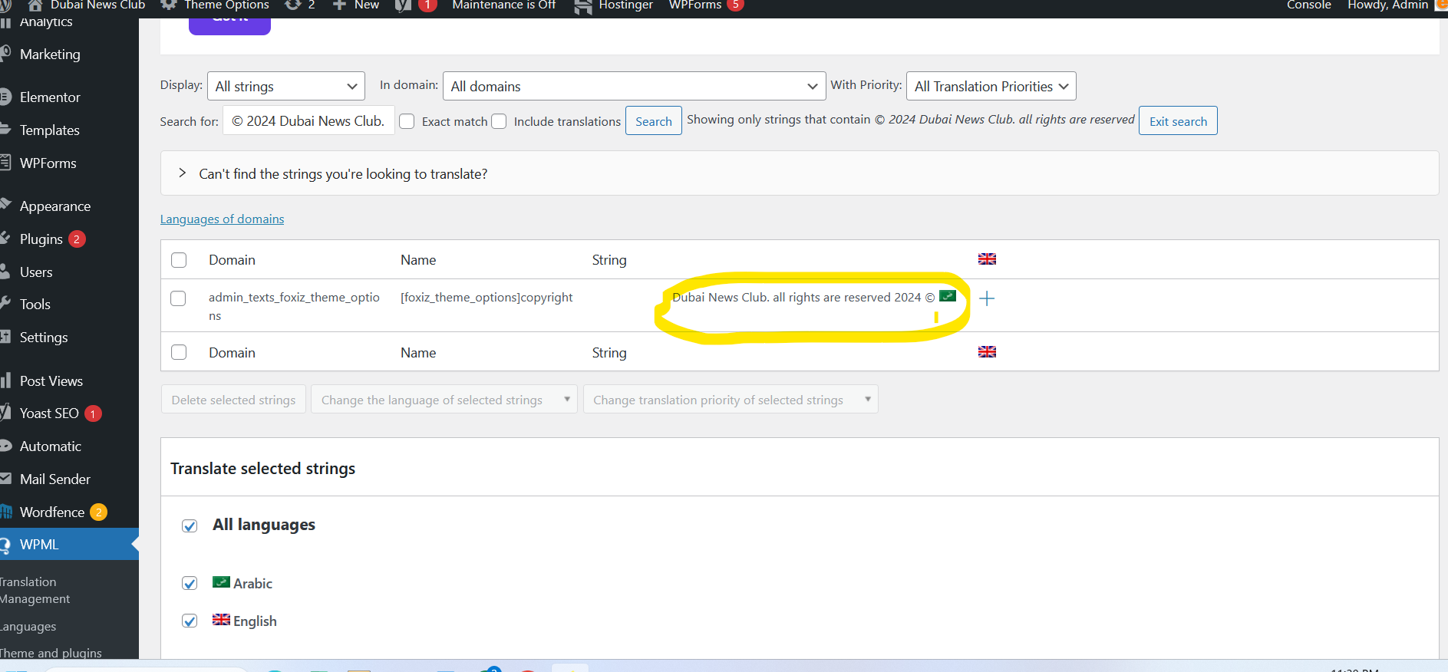Viewport: 1448px width, 672px height.
Task: Open Languages of domains link
Action: click(222, 219)
